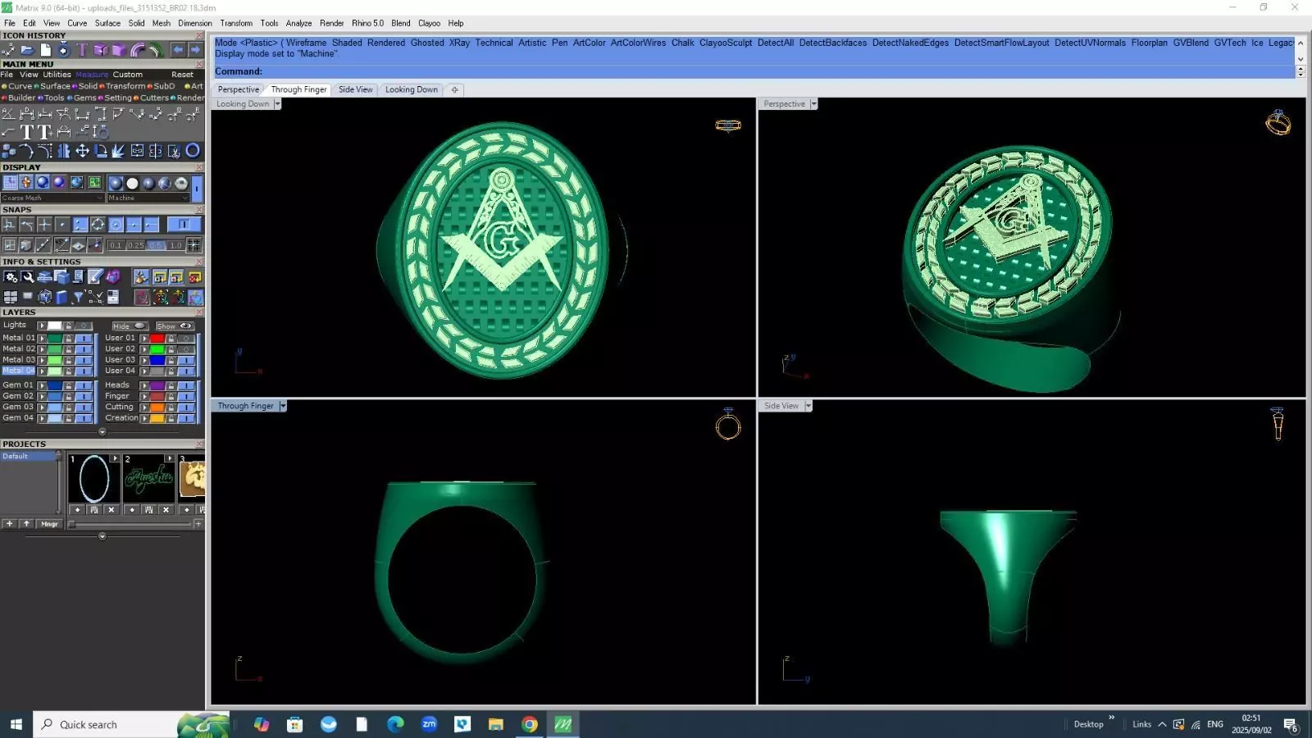Viewport: 1312px width, 738px height.
Task: Click the Show layers button
Action: [175, 326]
